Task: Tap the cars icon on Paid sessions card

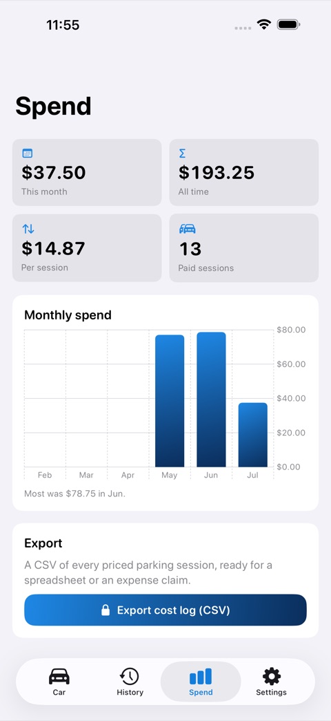Action: [x=187, y=229]
